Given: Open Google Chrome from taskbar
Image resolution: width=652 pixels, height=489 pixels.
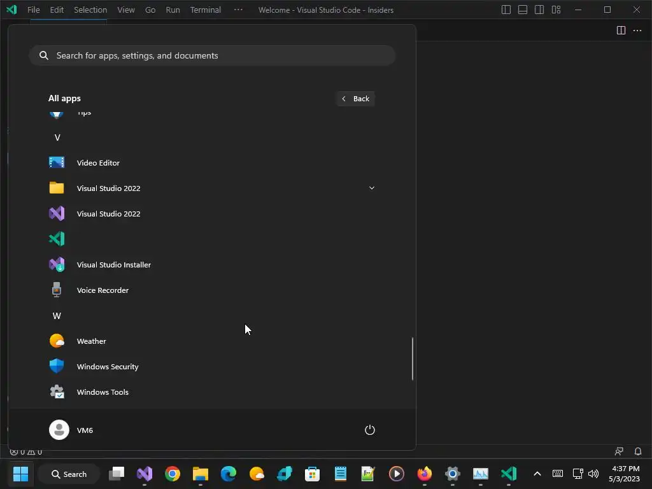Looking at the screenshot, I should [x=172, y=474].
